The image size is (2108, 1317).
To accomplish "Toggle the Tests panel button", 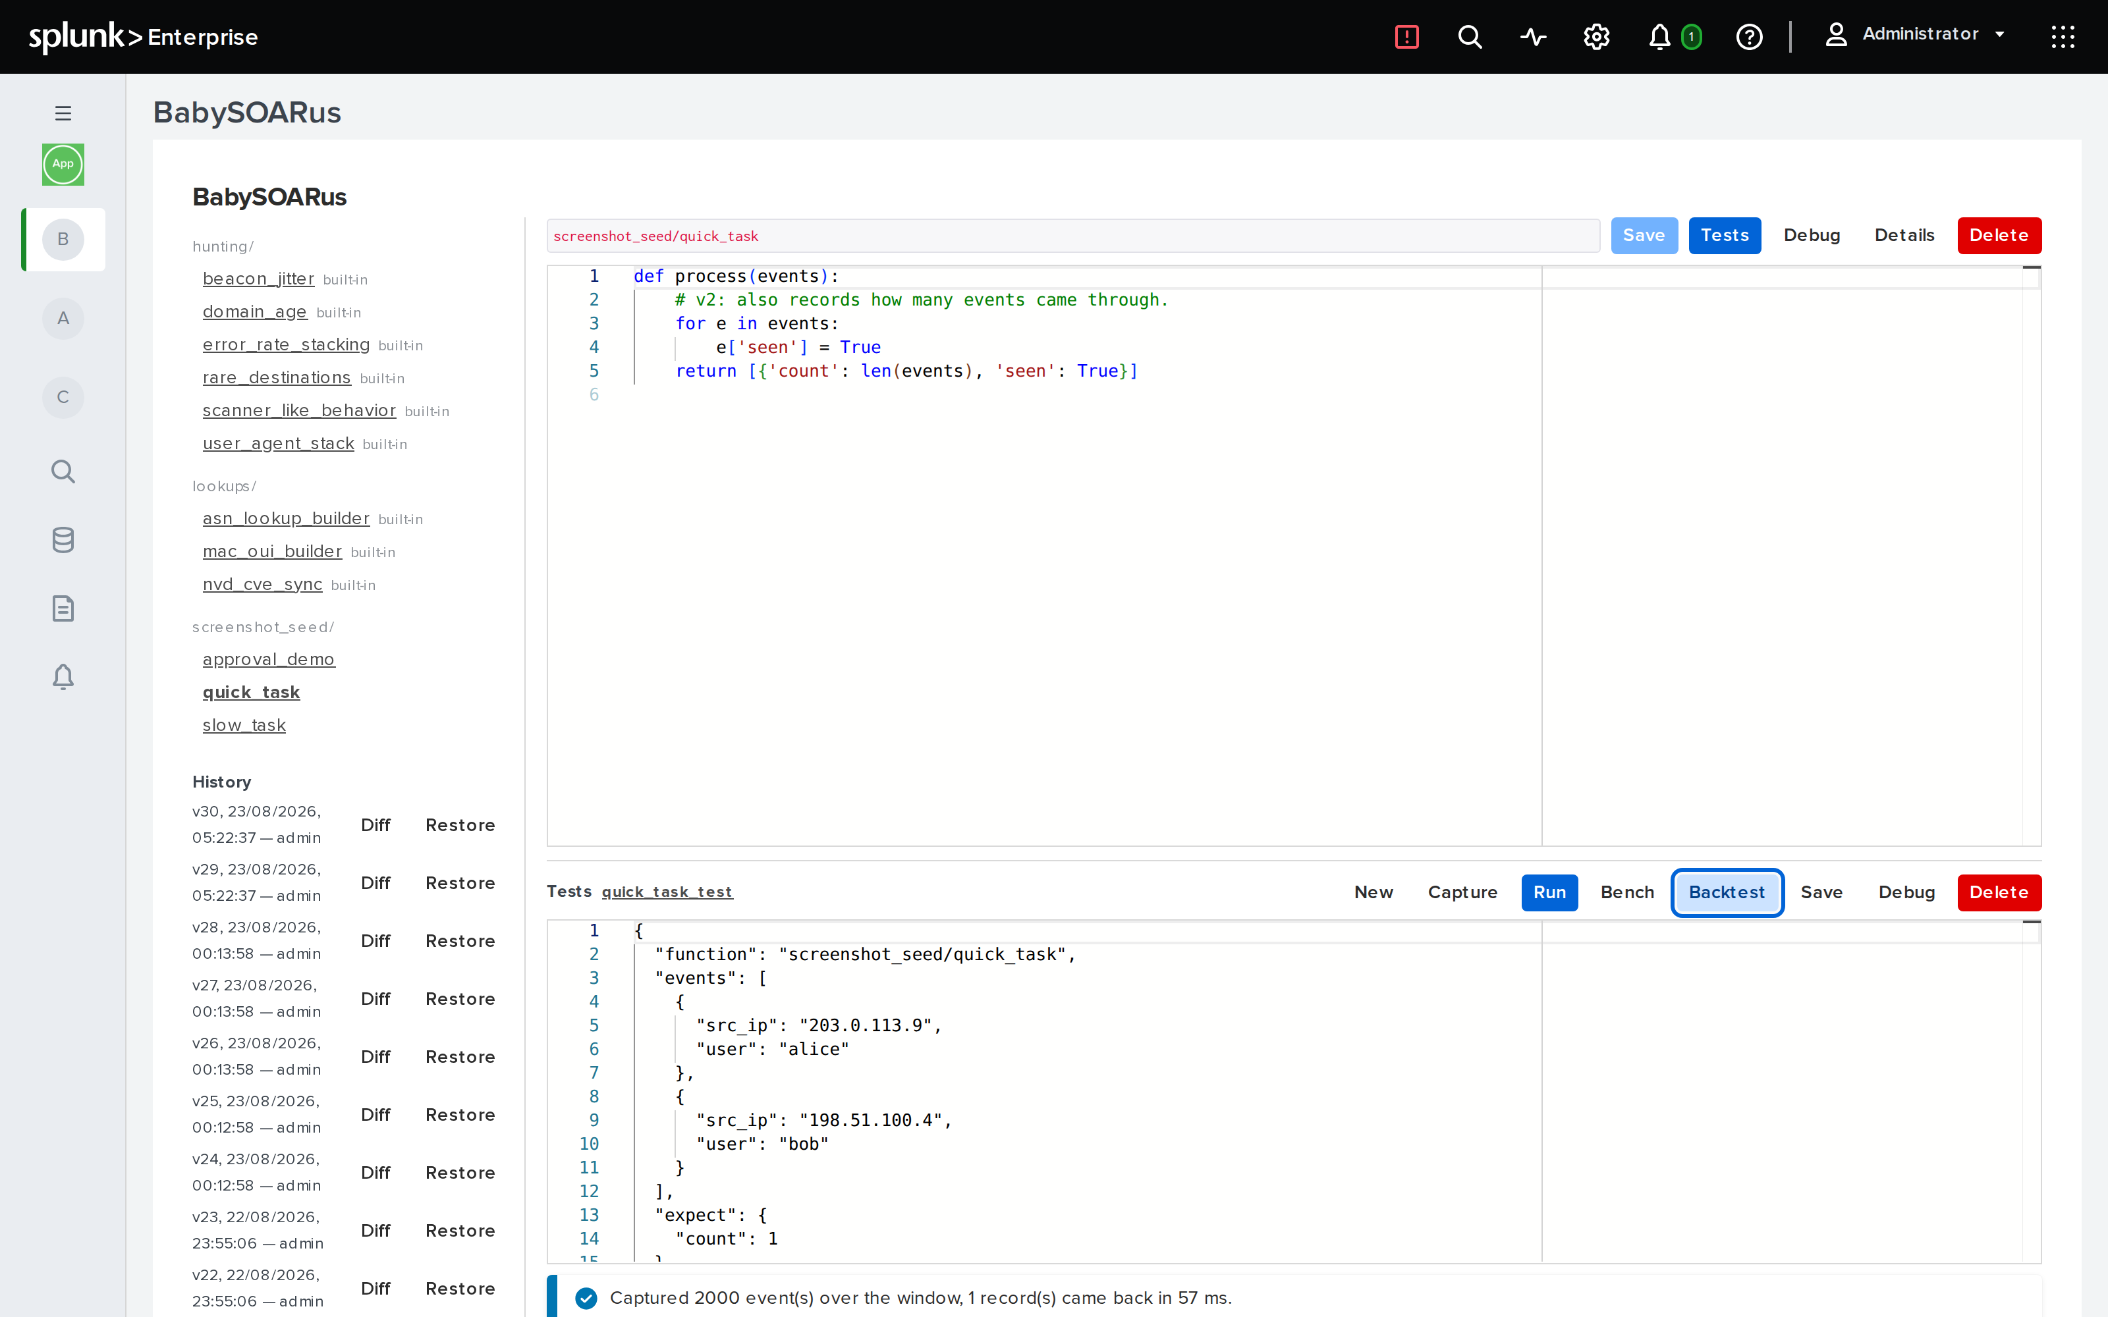I will click(x=1724, y=235).
